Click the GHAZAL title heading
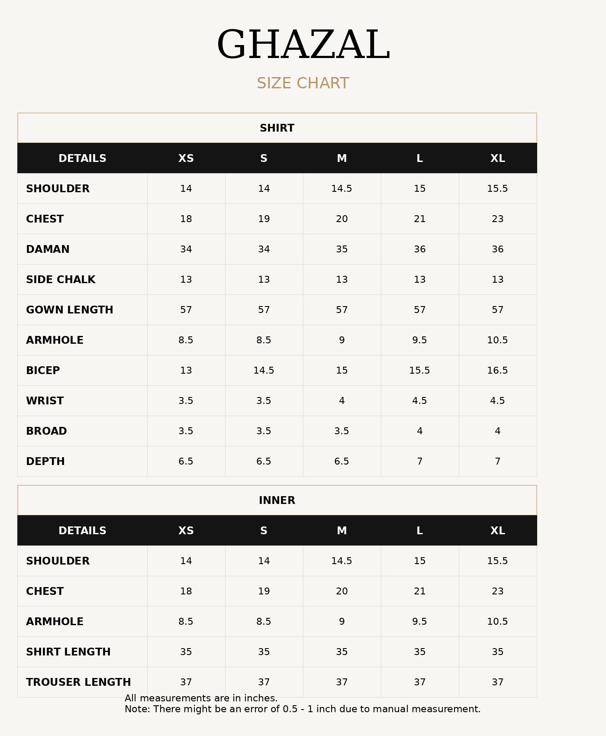Screen dimensions: 606x736 click(303, 45)
